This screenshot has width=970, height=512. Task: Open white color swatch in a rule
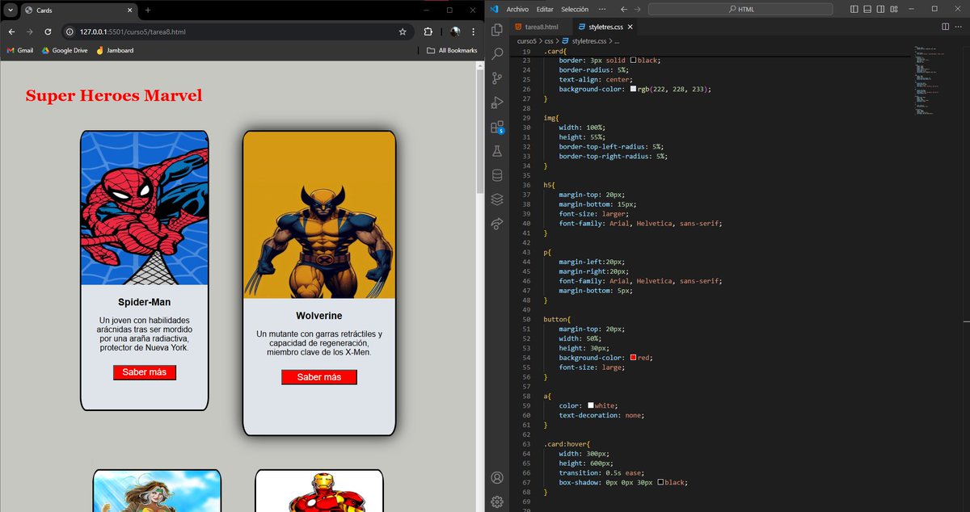pos(591,405)
